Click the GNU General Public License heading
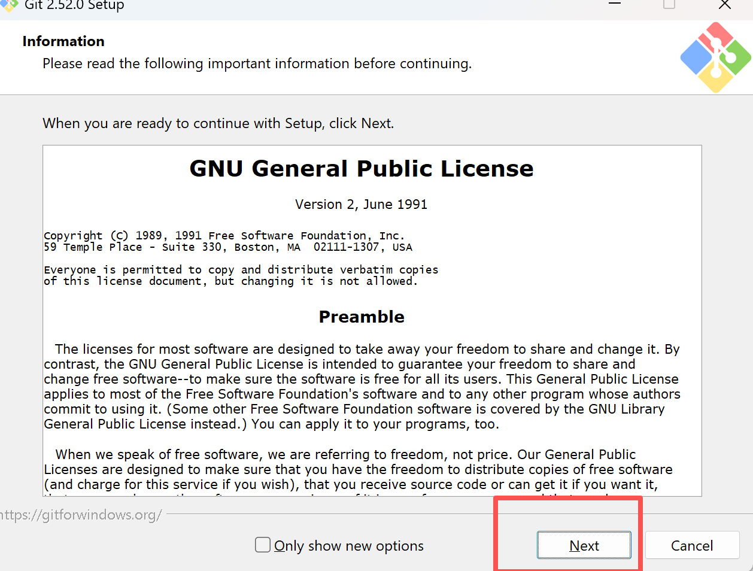The width and height of the screenshot is (753, 571). click(362, 169)
